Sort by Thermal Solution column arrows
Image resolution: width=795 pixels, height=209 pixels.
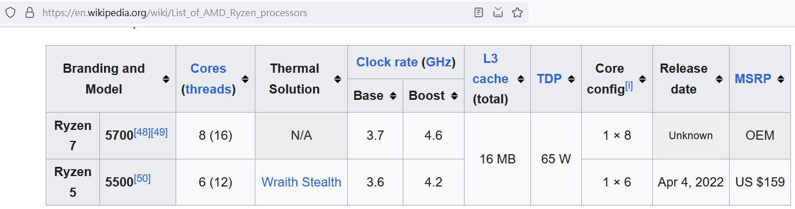(x=338, y=79)
